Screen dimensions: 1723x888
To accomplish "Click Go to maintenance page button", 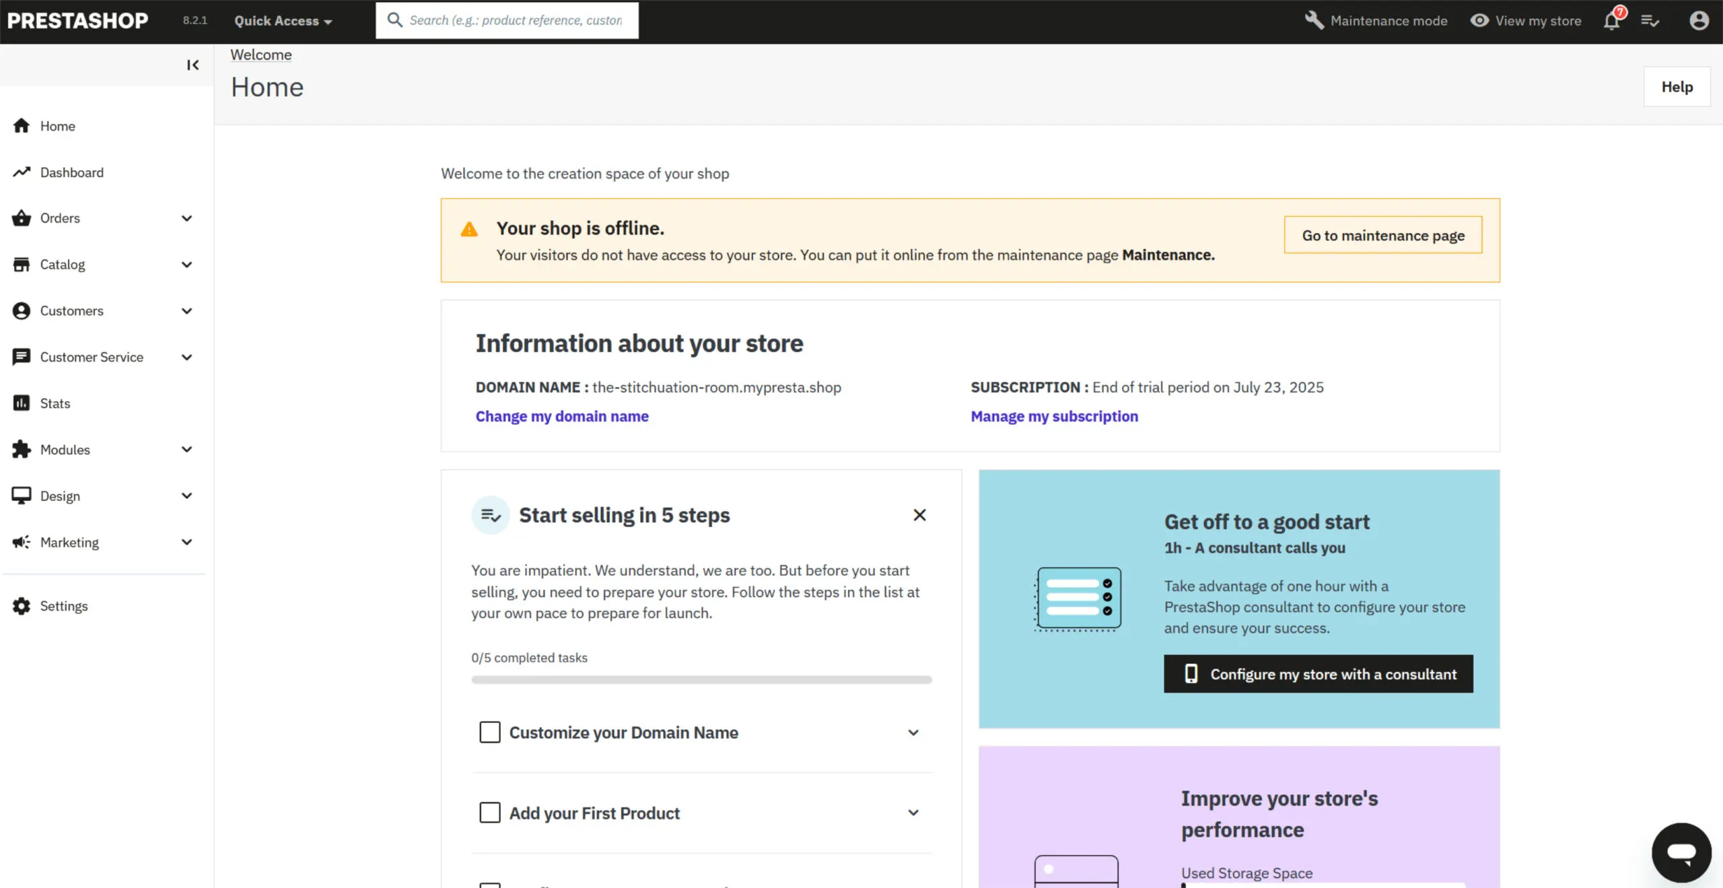I will [x=1382, y=235].
